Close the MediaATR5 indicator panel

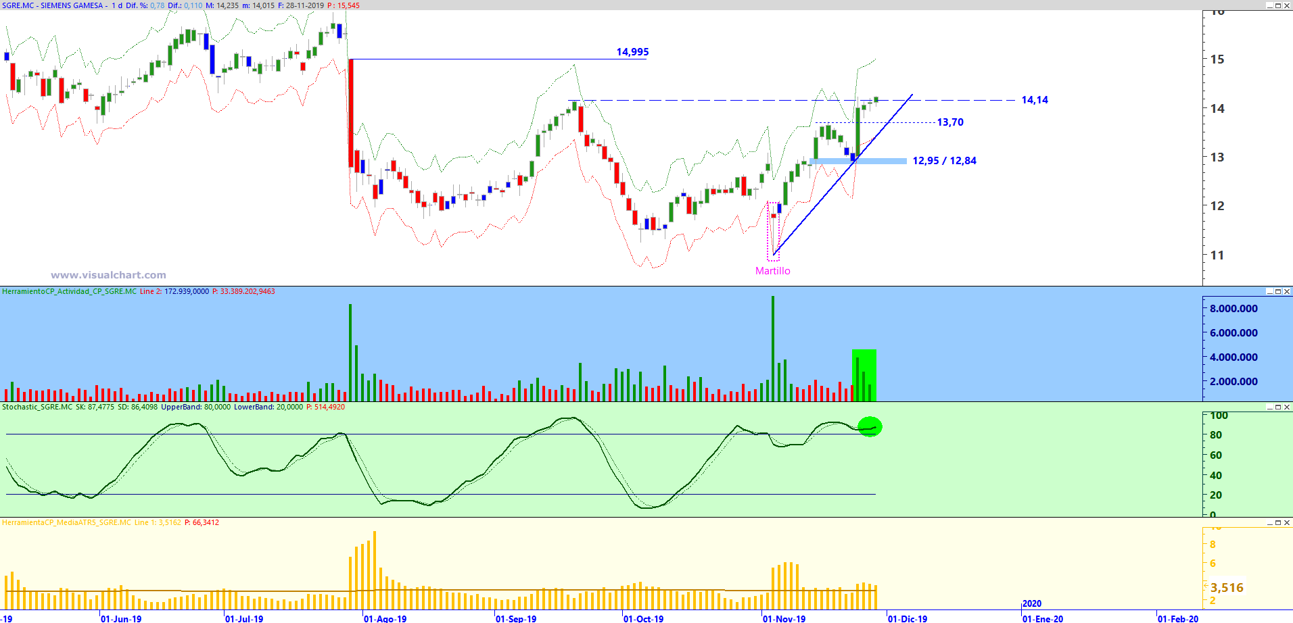click(x=1287, y=522)
